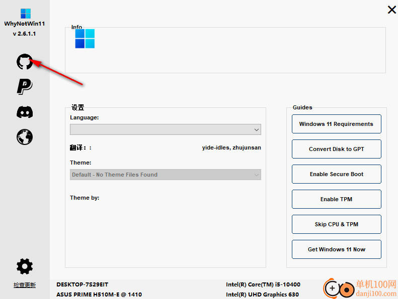Click the settings gear icon
This screenshot has height=299, width=398.
coord(25,266)
